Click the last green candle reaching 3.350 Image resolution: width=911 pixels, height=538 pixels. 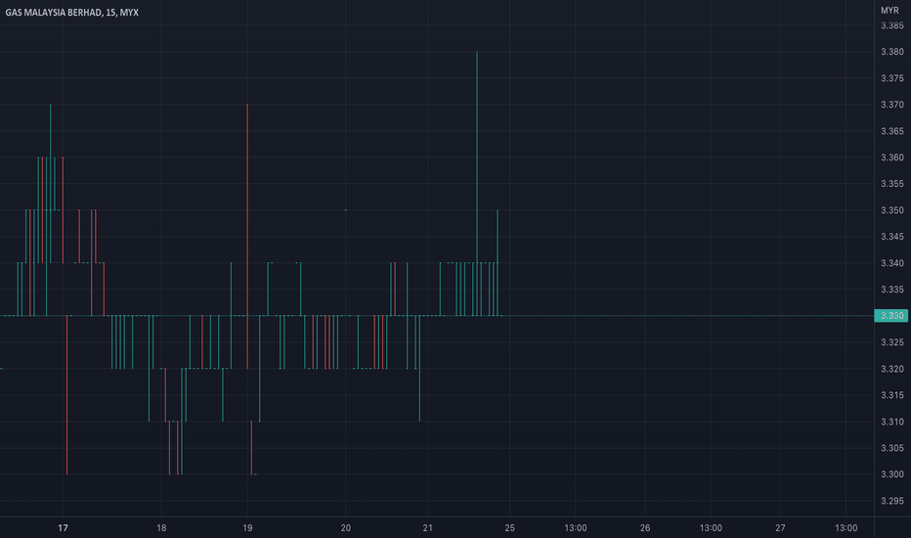[x=498, y=263]
